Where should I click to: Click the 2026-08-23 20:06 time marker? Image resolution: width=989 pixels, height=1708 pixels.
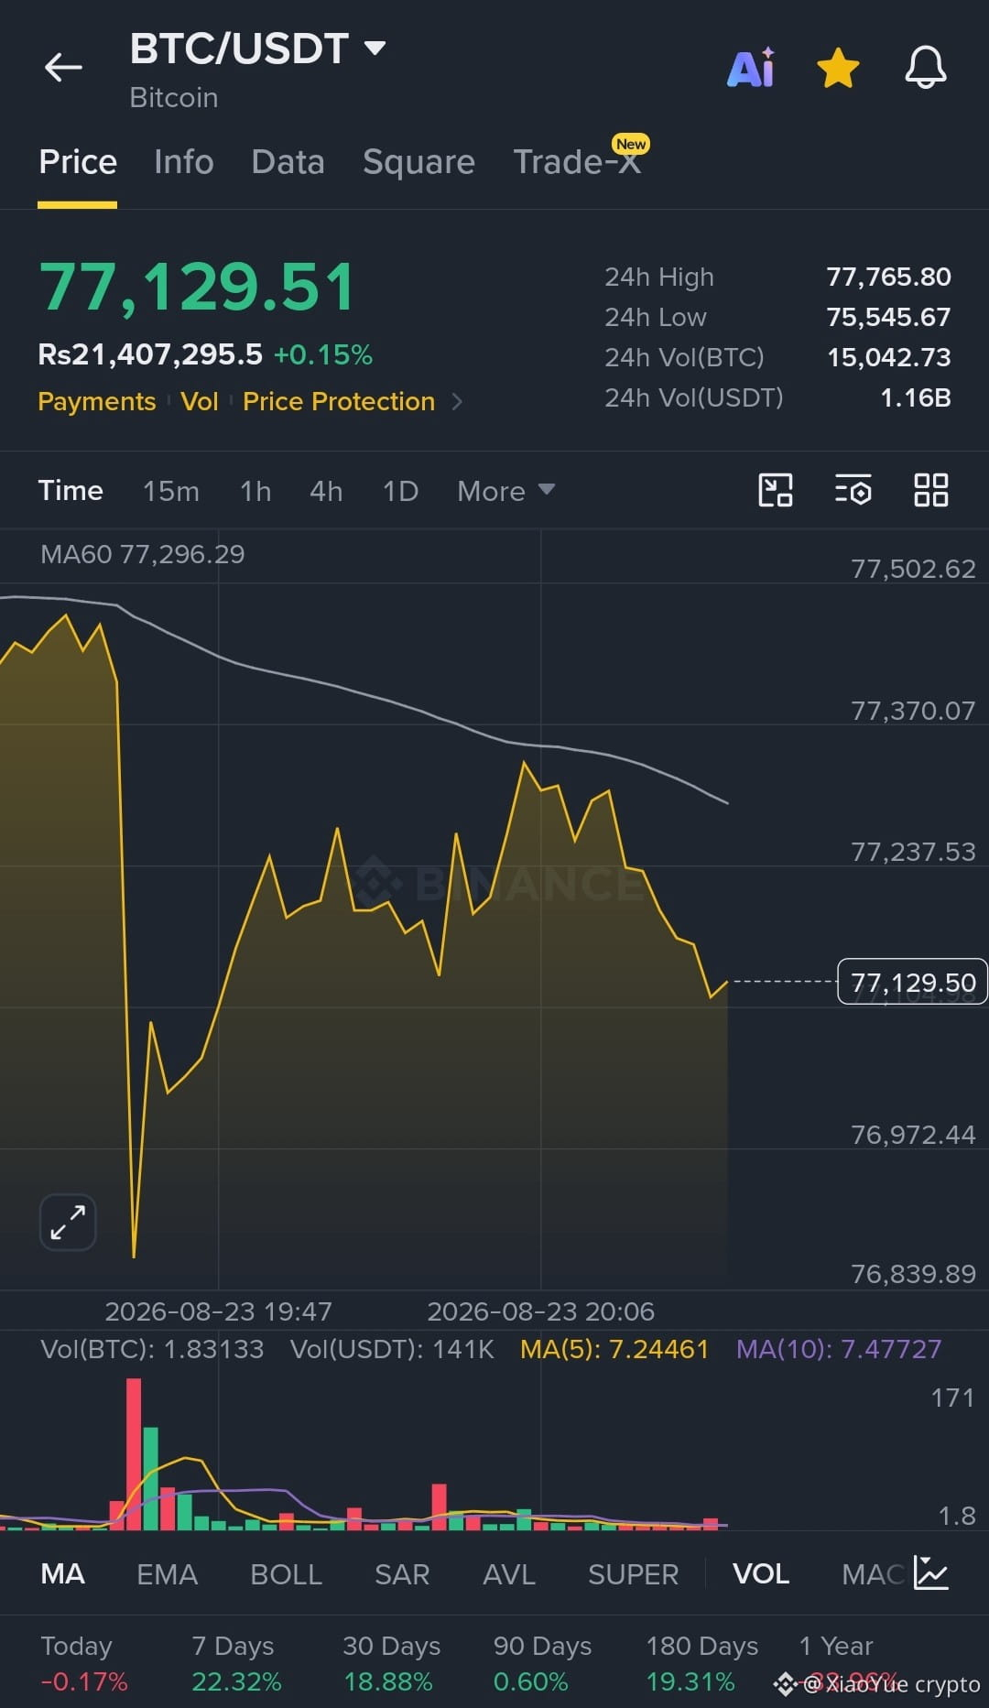coord(540,1311)
